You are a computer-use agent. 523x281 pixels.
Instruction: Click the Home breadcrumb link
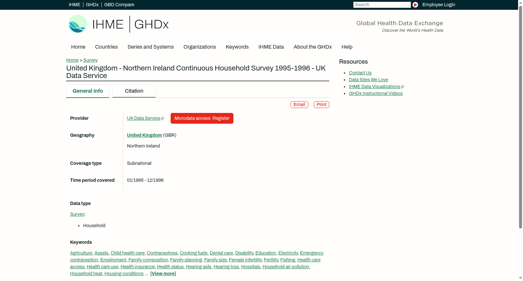72,60
